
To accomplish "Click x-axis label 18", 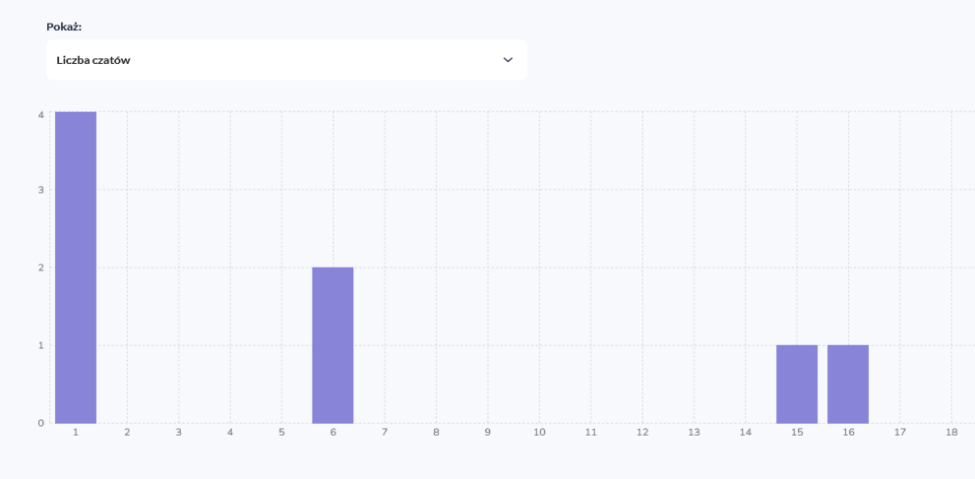I will tap(951, 432).
